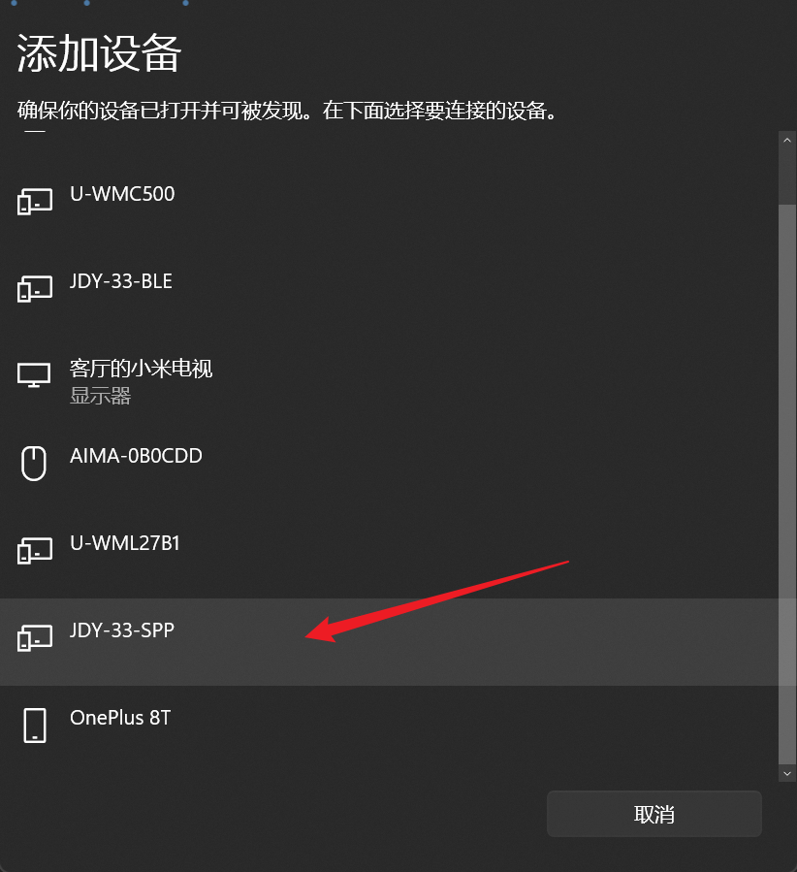Screen dimensions: 797x872
Task: Click the scrollbar down arrow
Action: 787,774
